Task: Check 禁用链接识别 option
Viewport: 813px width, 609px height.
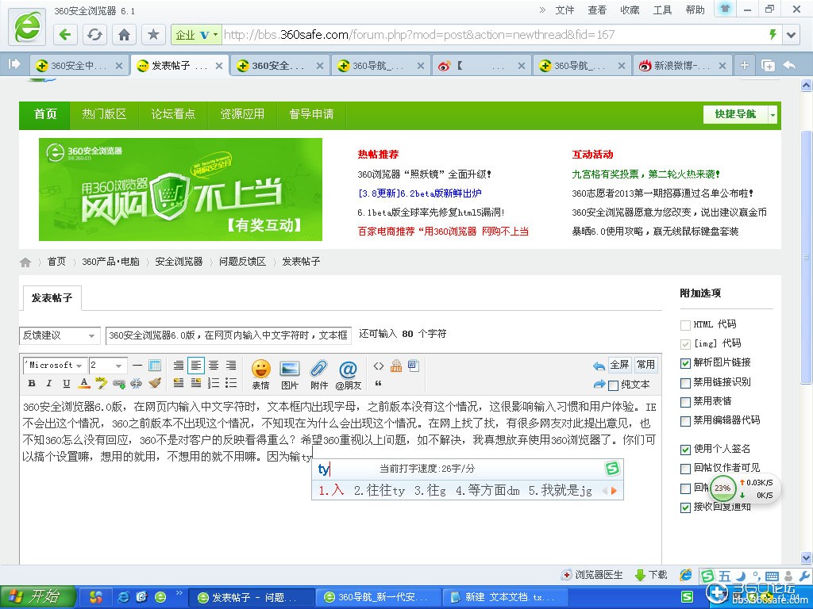Action: tap(685, 383)
